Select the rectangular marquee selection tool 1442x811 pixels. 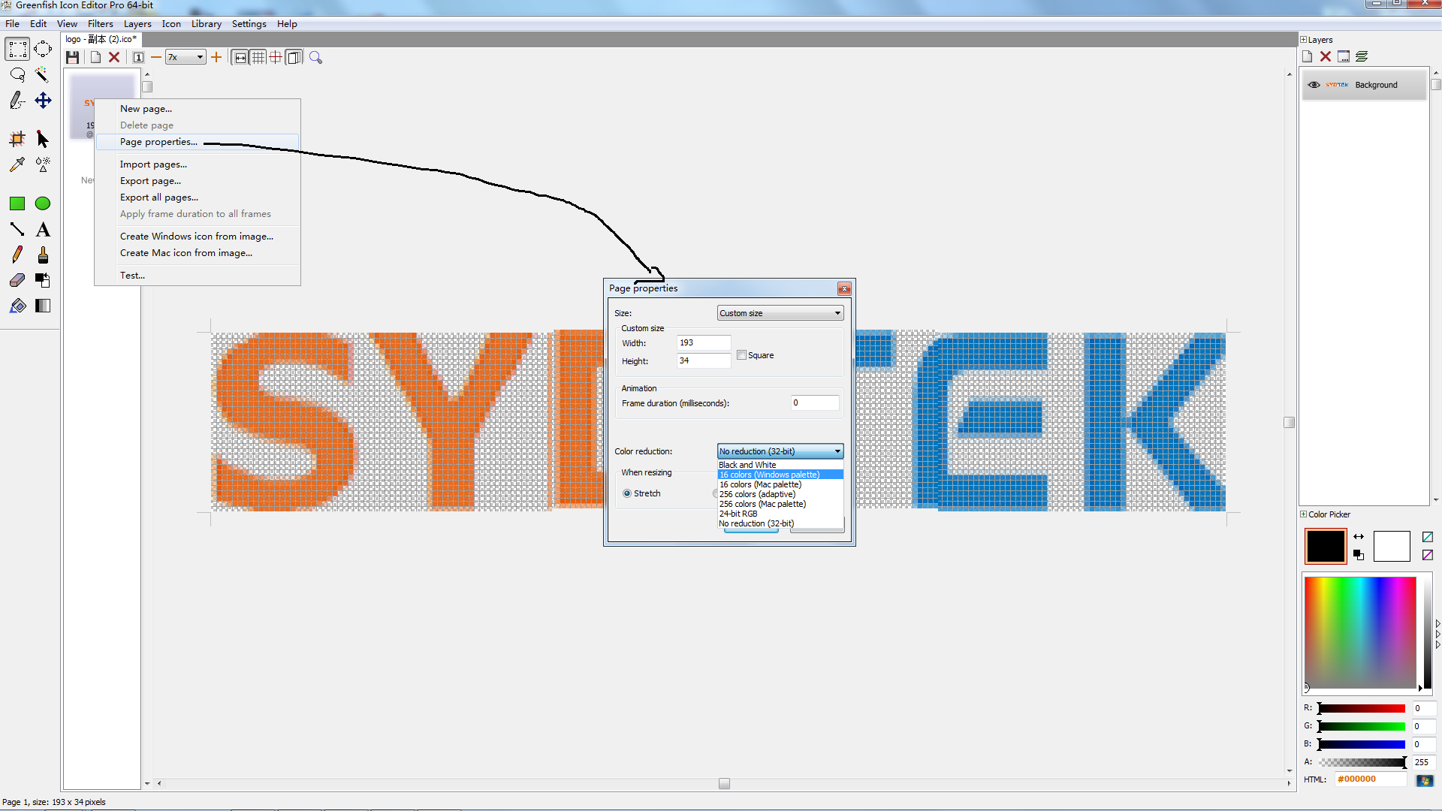(x=17, y=50)
